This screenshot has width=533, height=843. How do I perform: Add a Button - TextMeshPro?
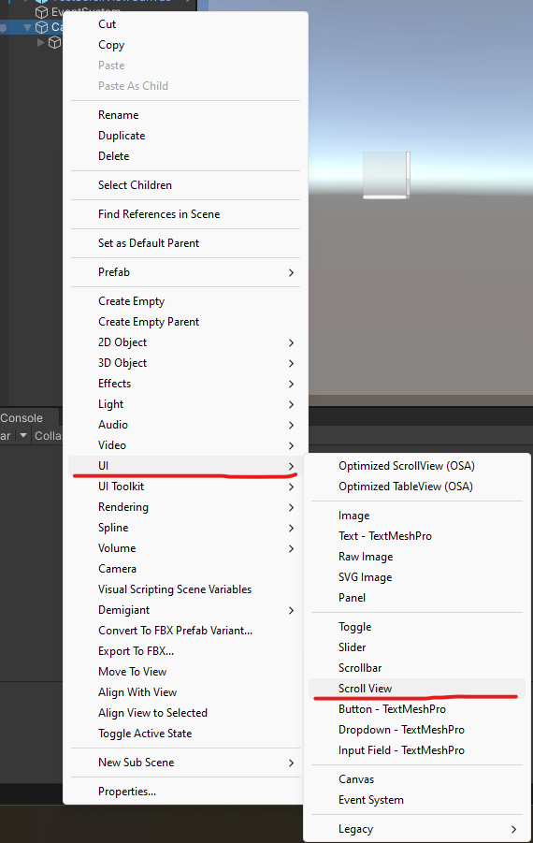tap(417, 709)
